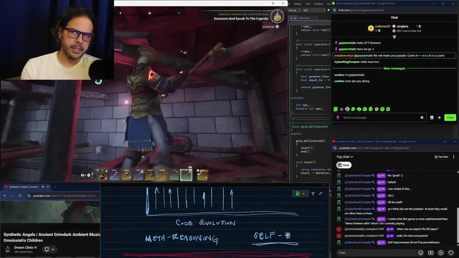Open the Test menu in Visual Studio

[x=308, y=4]
